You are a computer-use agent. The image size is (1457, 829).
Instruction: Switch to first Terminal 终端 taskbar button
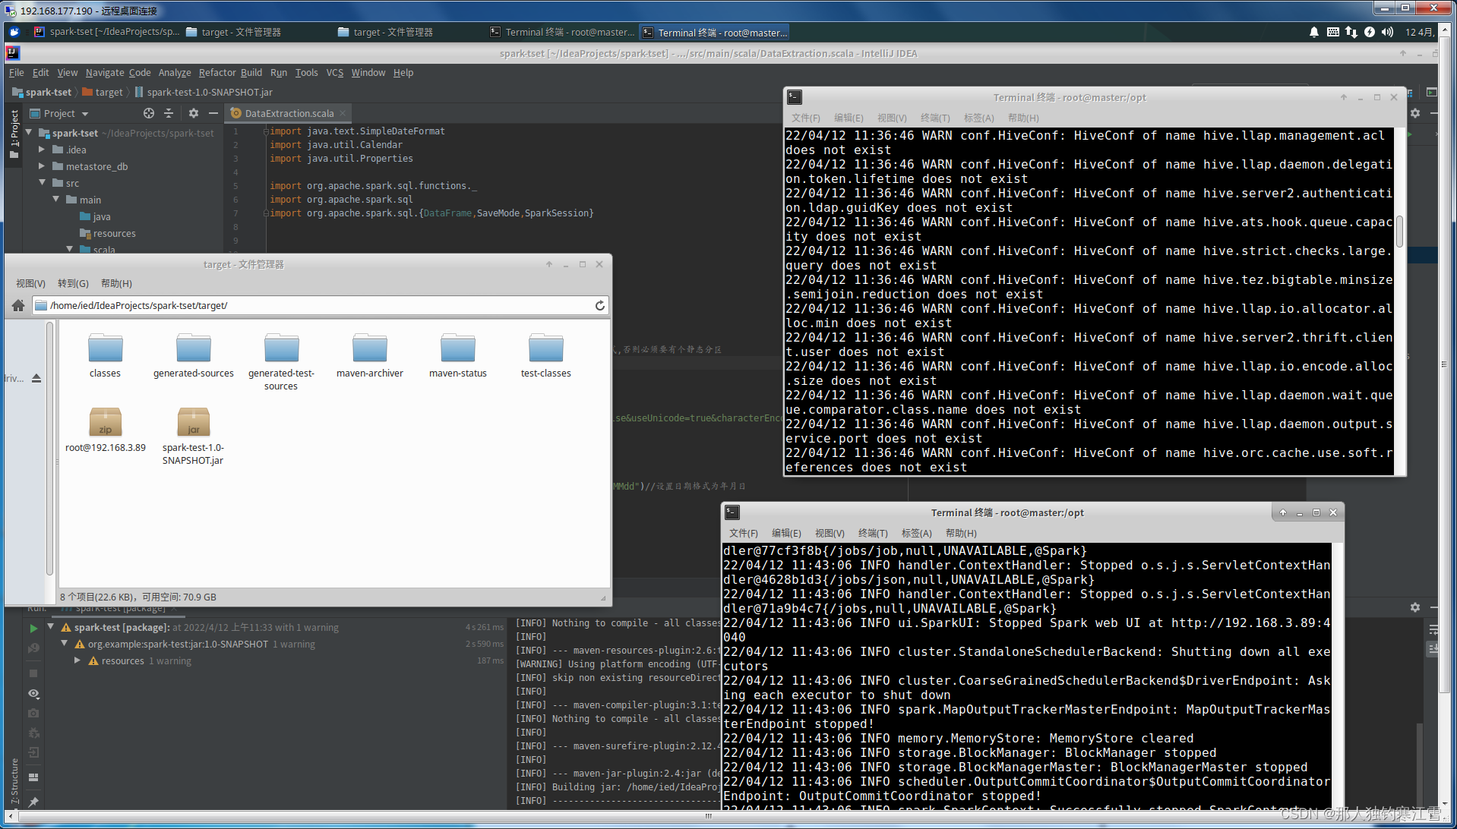pos(562,32)
